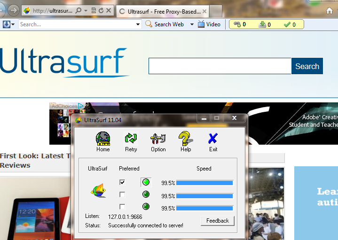Open the Search Web dropdown arrow
This screenshot has width=338, height=240.
pos(192,24)
